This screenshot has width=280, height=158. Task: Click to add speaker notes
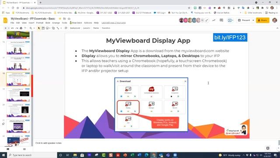49,143
